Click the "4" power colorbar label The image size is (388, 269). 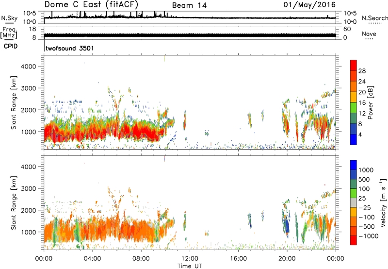click(360, 134)
